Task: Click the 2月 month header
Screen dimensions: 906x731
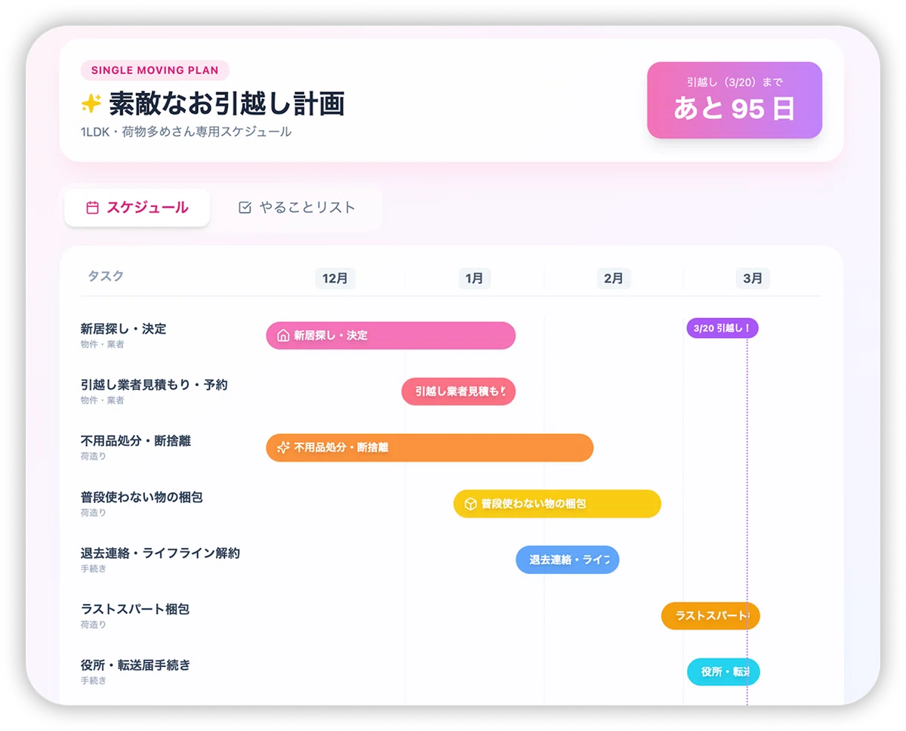Action: [614, 278]
